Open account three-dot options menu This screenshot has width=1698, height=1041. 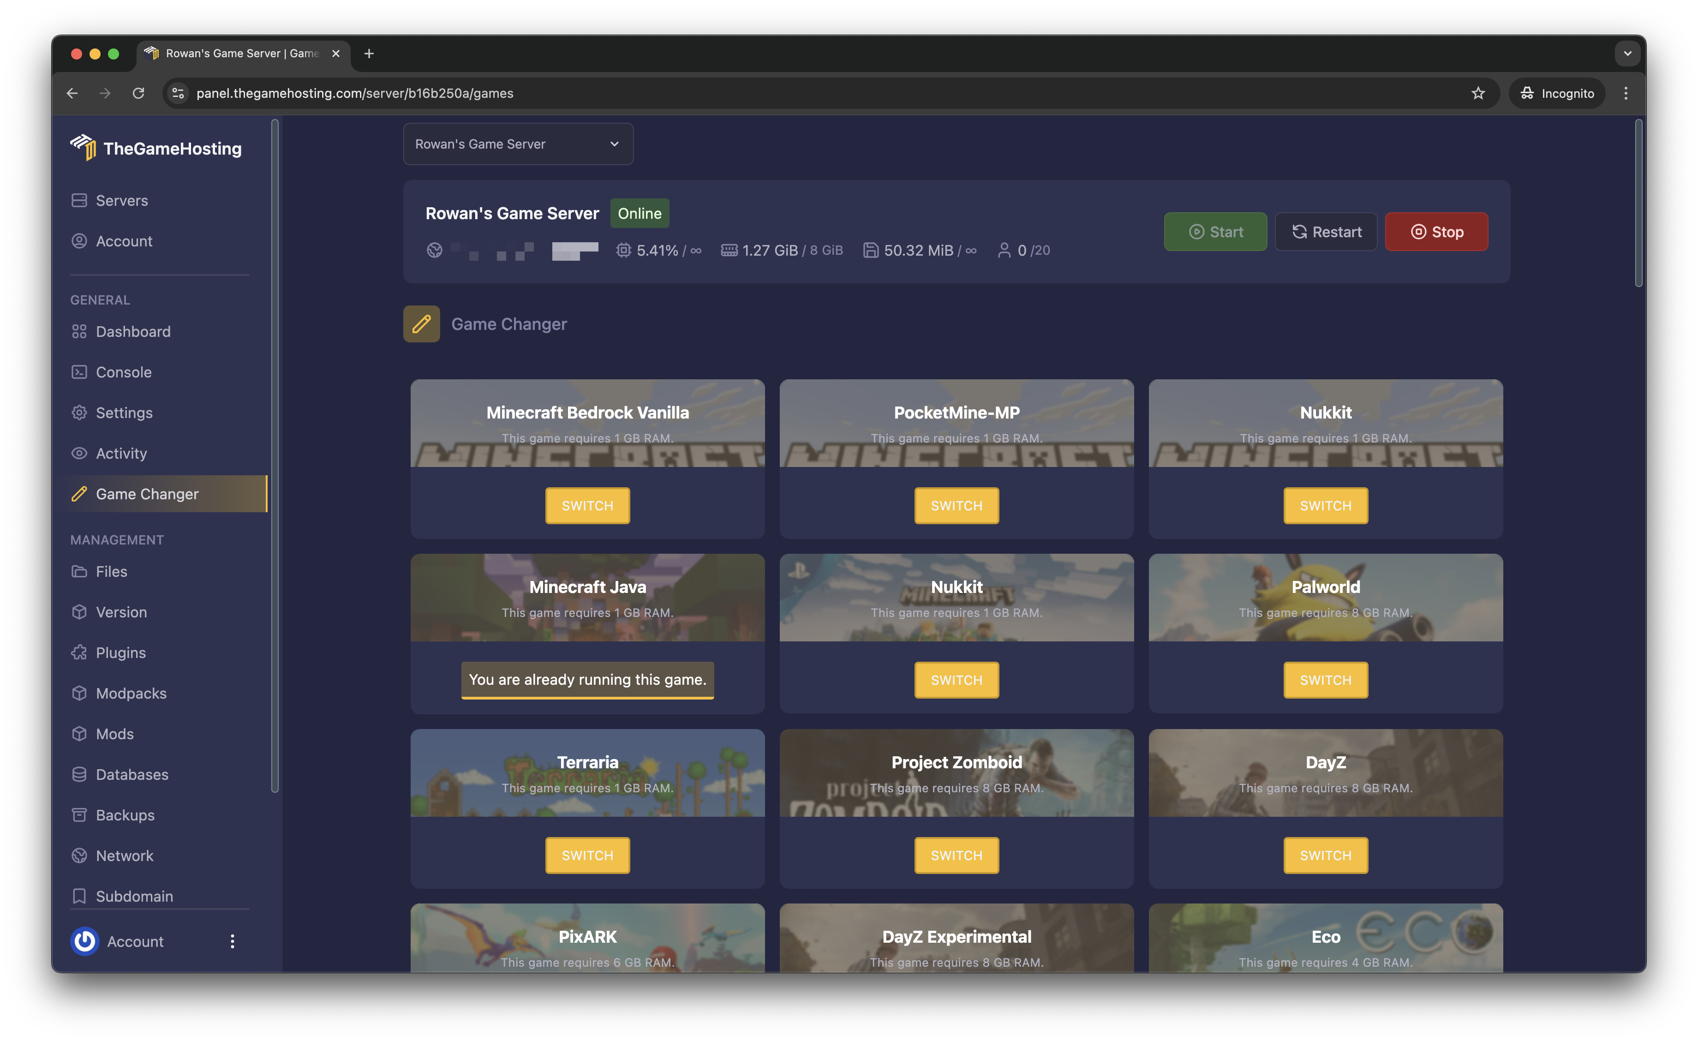[x=232, y=941]
